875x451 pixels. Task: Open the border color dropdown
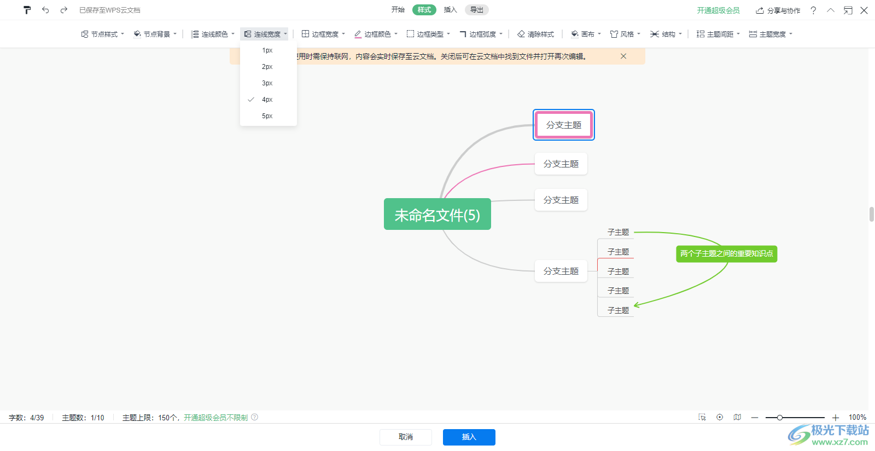click(376, 34)
